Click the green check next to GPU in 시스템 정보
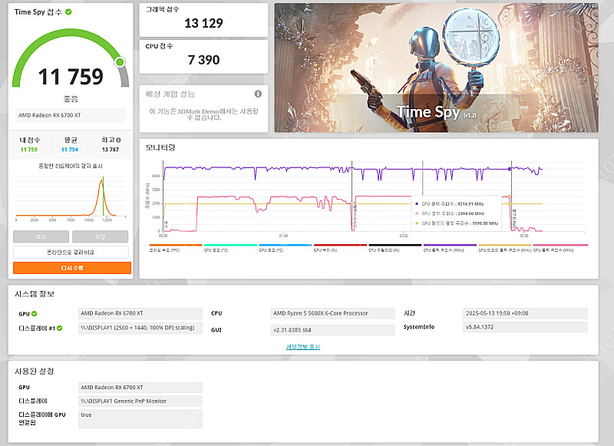The width and height of the screenshot is (614, 446). (x=35, y=314)
